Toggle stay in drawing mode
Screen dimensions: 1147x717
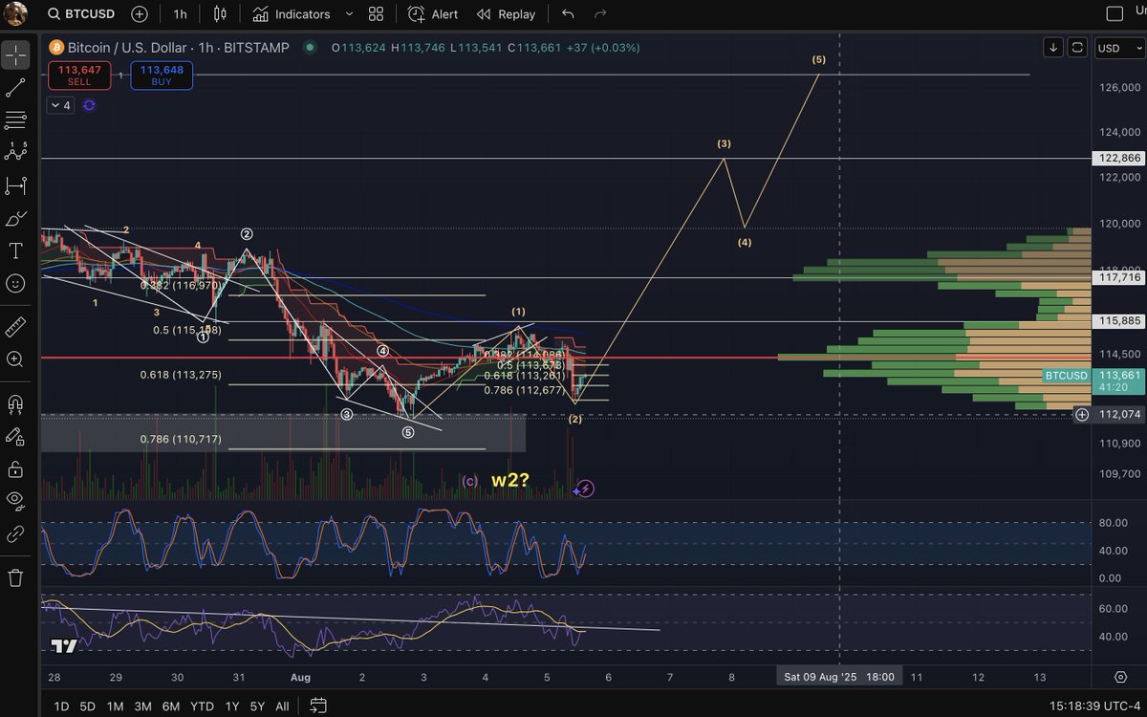[15, 436]
